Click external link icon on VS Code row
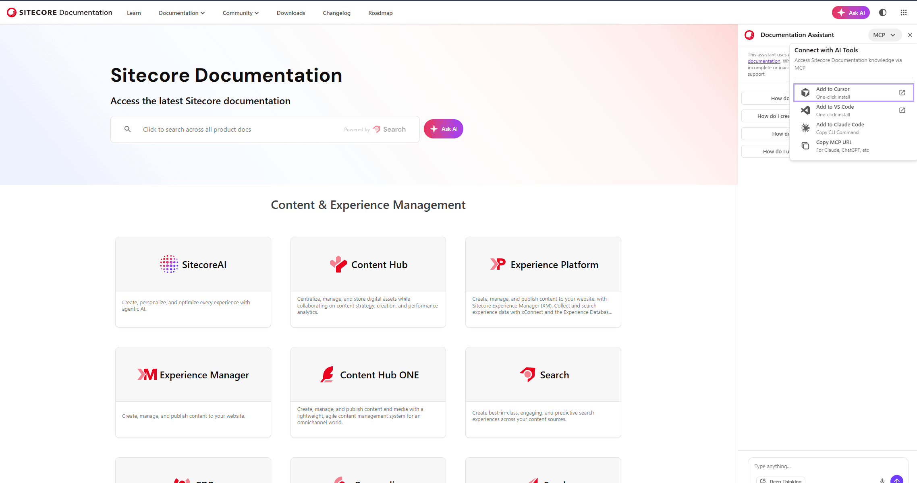 click(902, 110)
